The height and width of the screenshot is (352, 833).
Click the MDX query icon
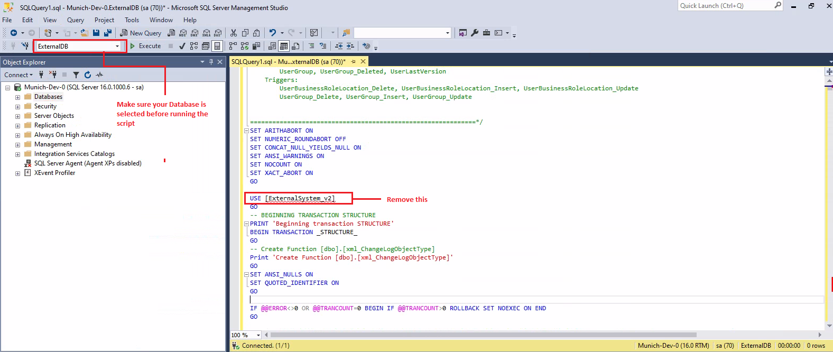pos(183,33)
